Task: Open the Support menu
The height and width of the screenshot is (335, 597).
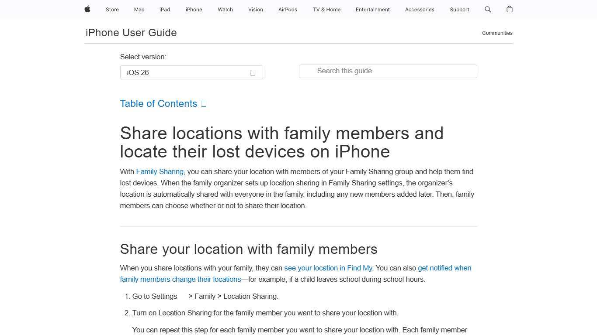Action: point(459,9)
